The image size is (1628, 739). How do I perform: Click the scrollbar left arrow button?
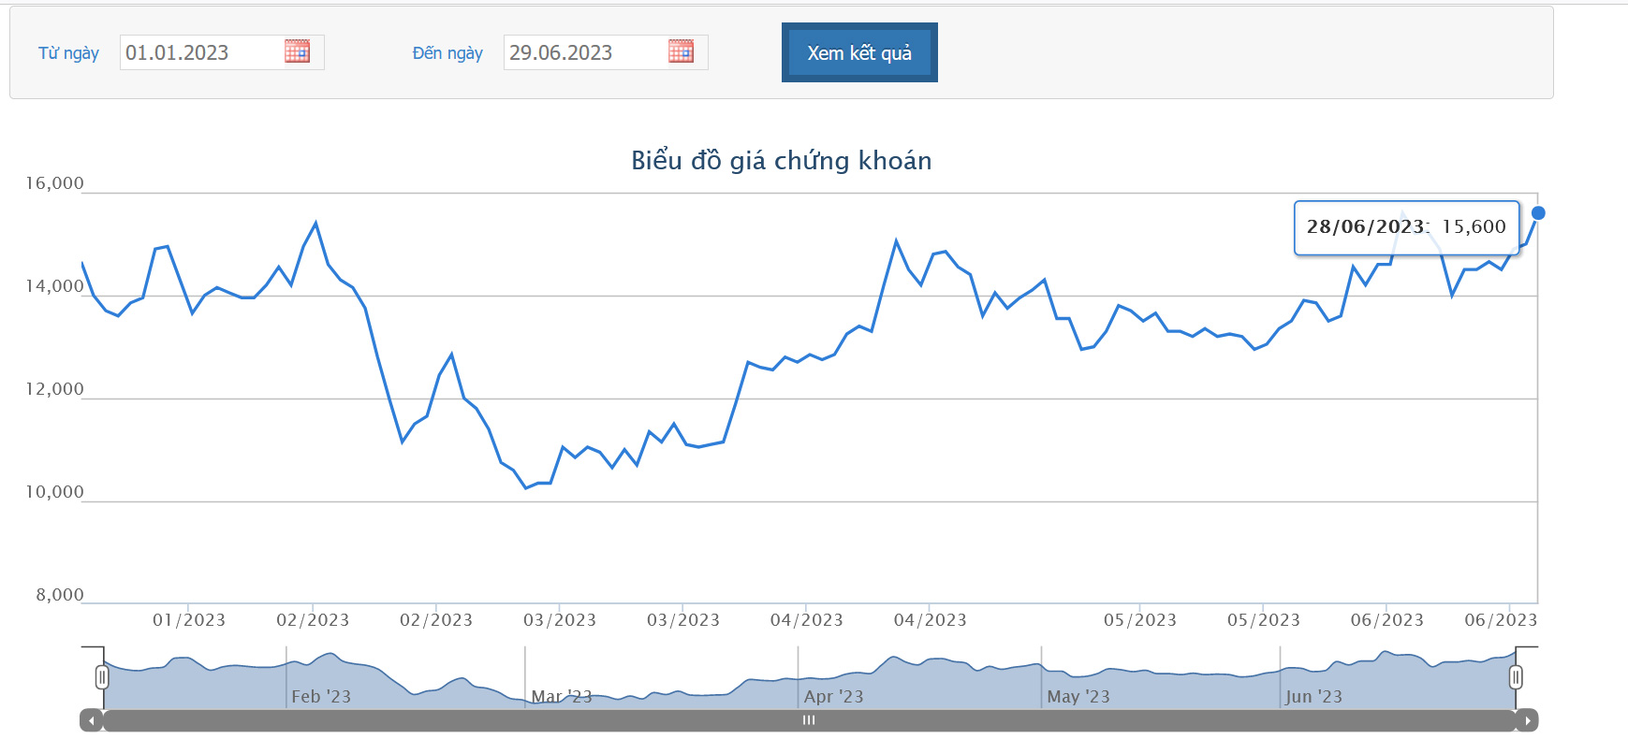[x=91, y=720]
